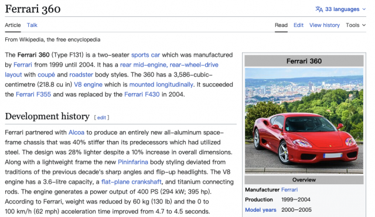375x217 pixels.
Task: Go to the Ferrari F430 article
Action: pos(142,94)
